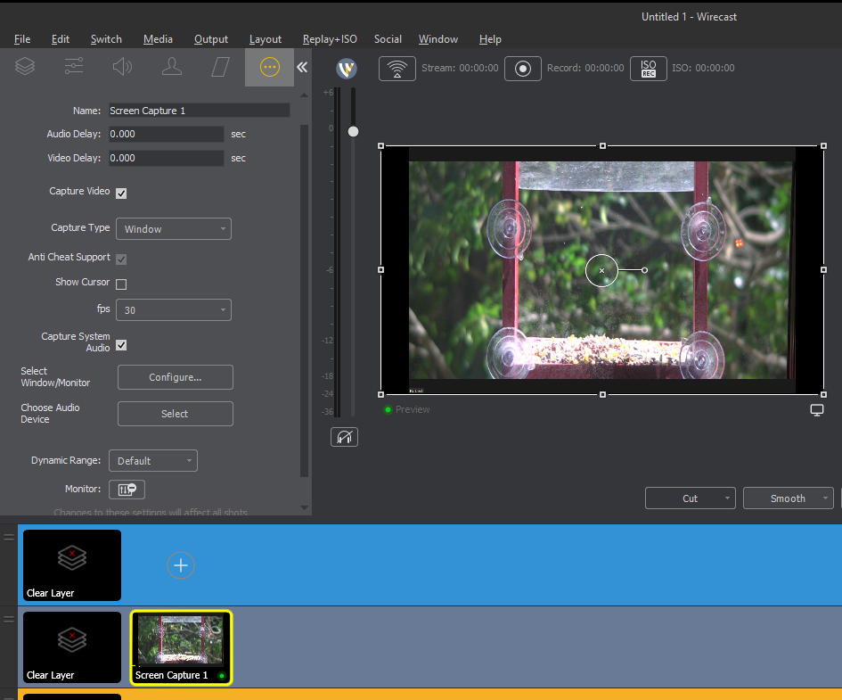
Task: Open the Layout menu
Action: click(266, 39)
